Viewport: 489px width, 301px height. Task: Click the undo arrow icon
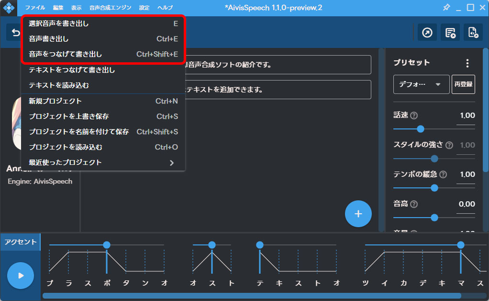coord(15,32)
